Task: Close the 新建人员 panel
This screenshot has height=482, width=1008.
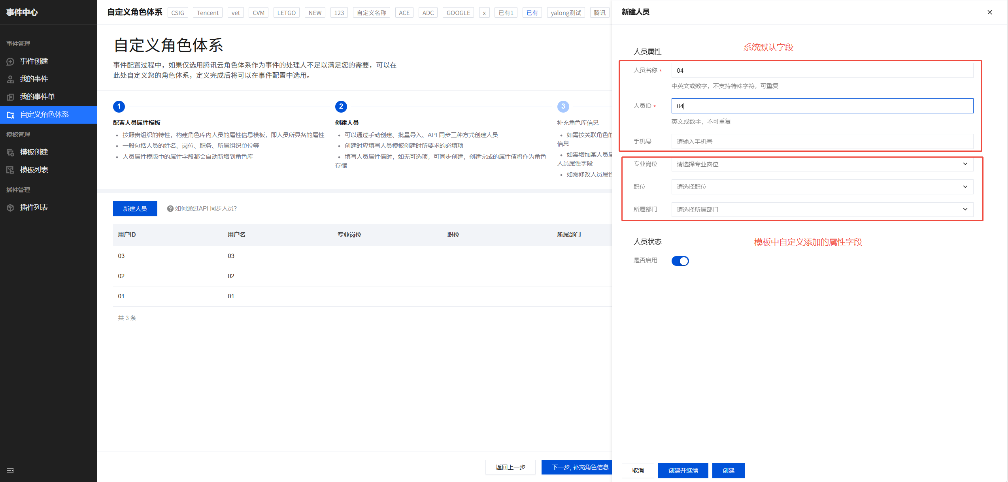Action: click(x=989, y=12)
